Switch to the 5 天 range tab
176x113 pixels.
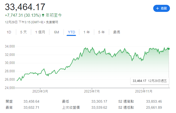click(x=23, y=32)
